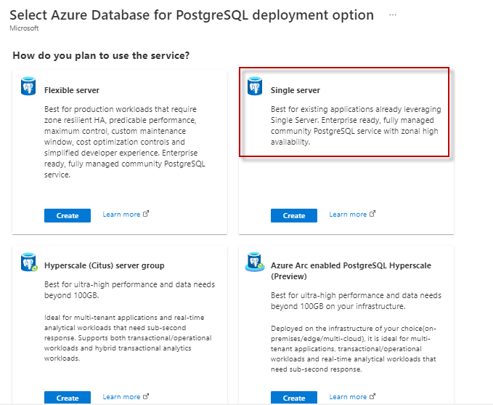Create a Hyperscale (Citus) server group
The height and width of the screenshot is (405, 493).
coord(68,398)
